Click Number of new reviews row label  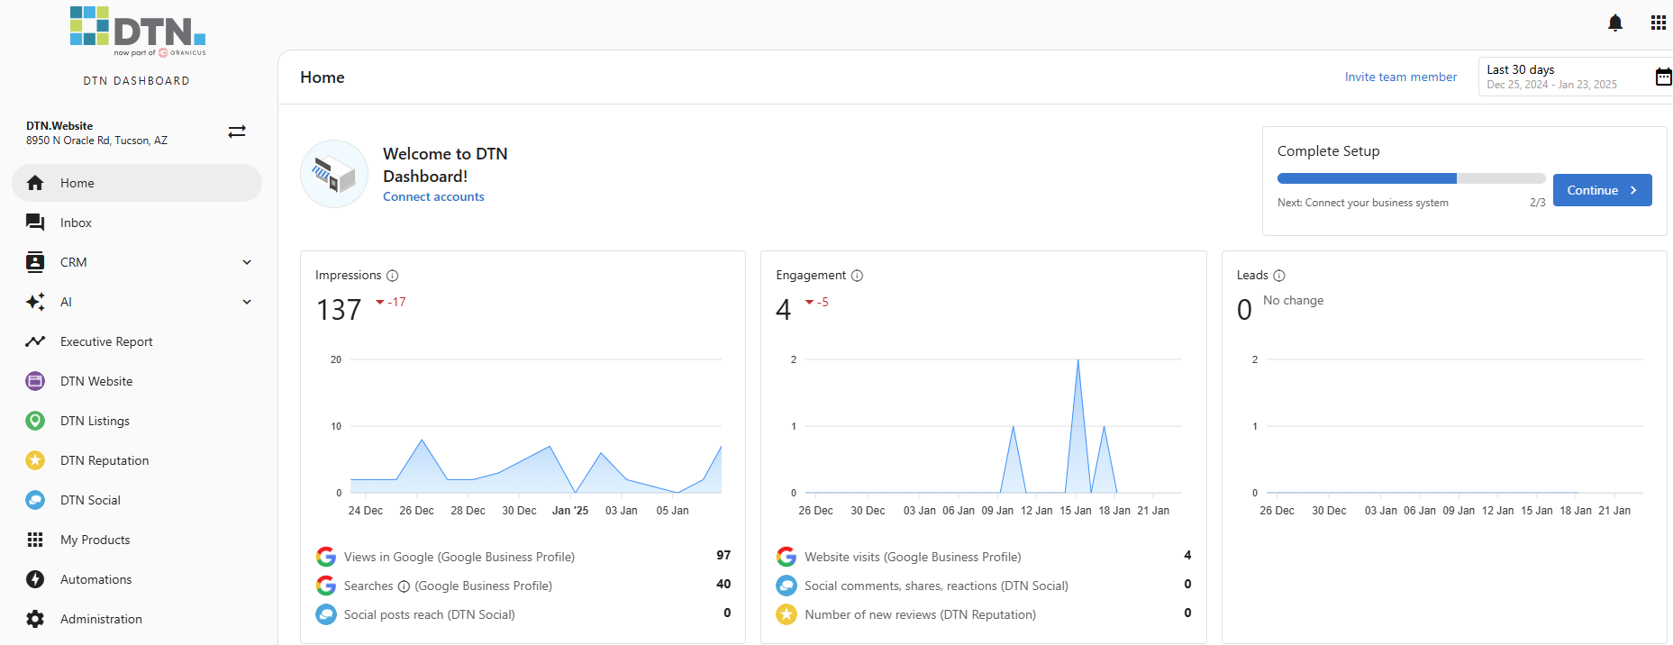tap(920, 614)
